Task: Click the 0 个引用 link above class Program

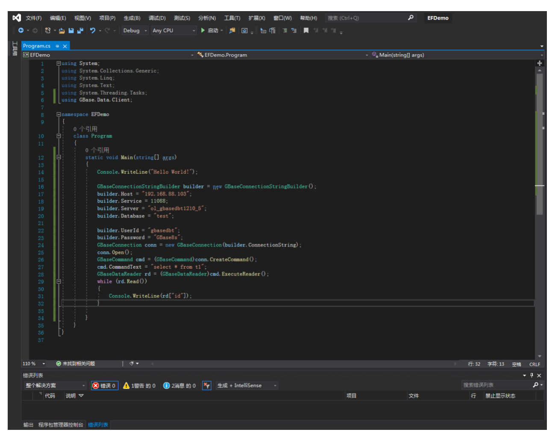Action: point(85,129)
